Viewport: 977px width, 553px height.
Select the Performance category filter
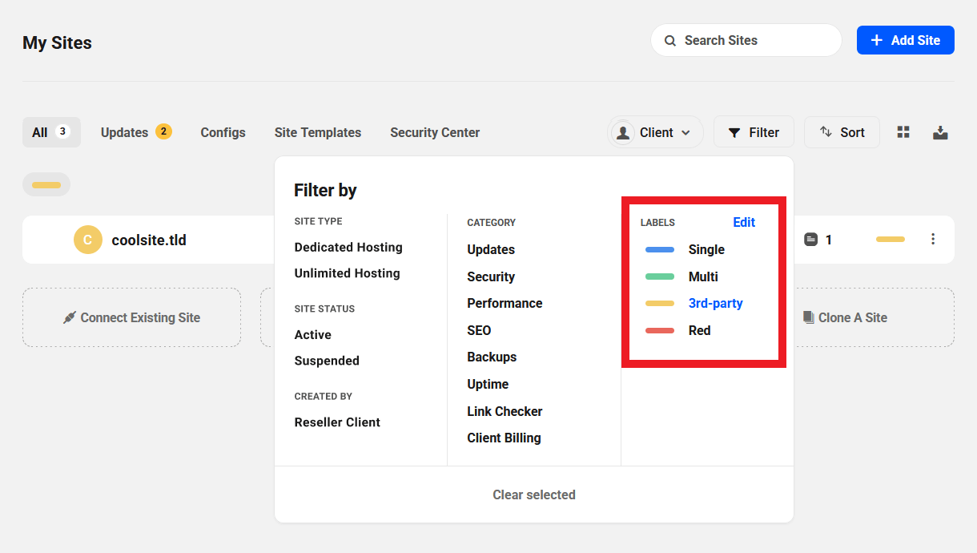pyautogui.click(x=505, y=303)
